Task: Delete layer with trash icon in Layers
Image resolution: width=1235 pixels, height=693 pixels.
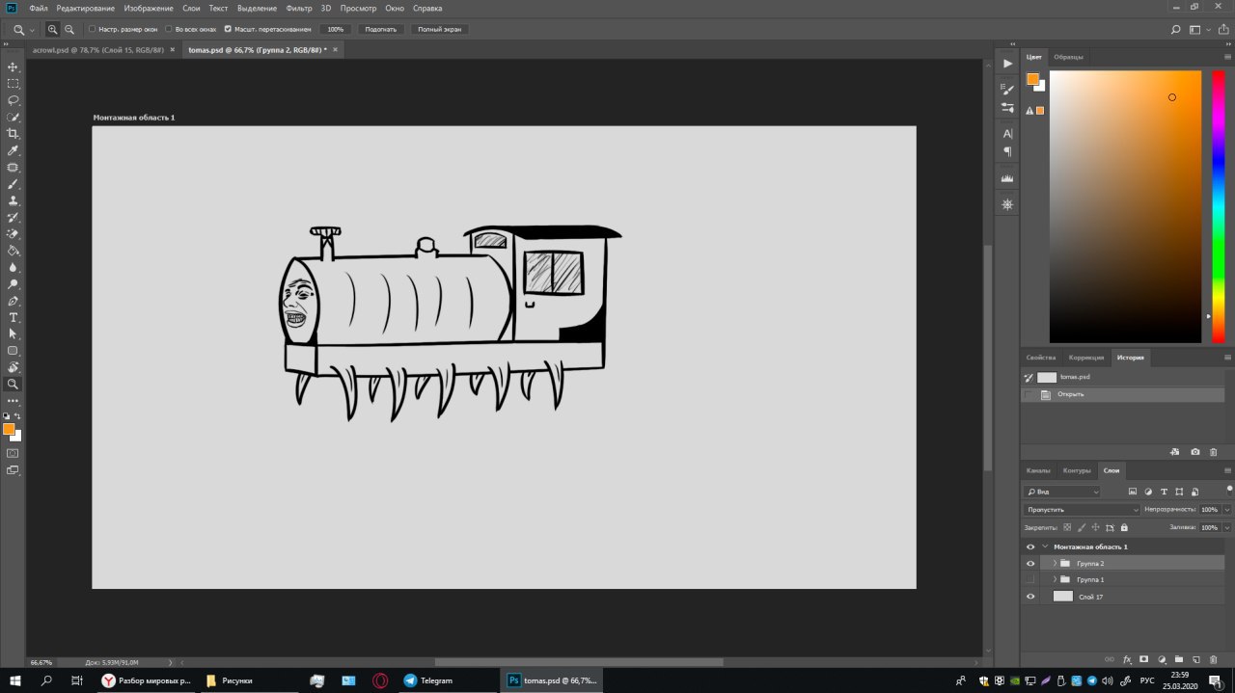Action: [1214, 659]
